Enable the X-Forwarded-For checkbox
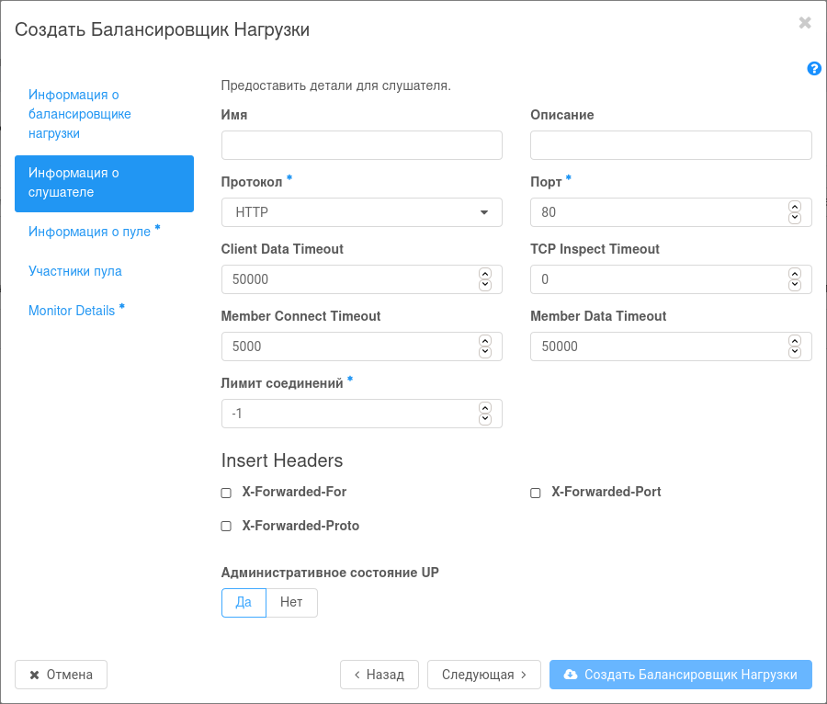Viewport: 827px width, 704px height. pos(226,493)
